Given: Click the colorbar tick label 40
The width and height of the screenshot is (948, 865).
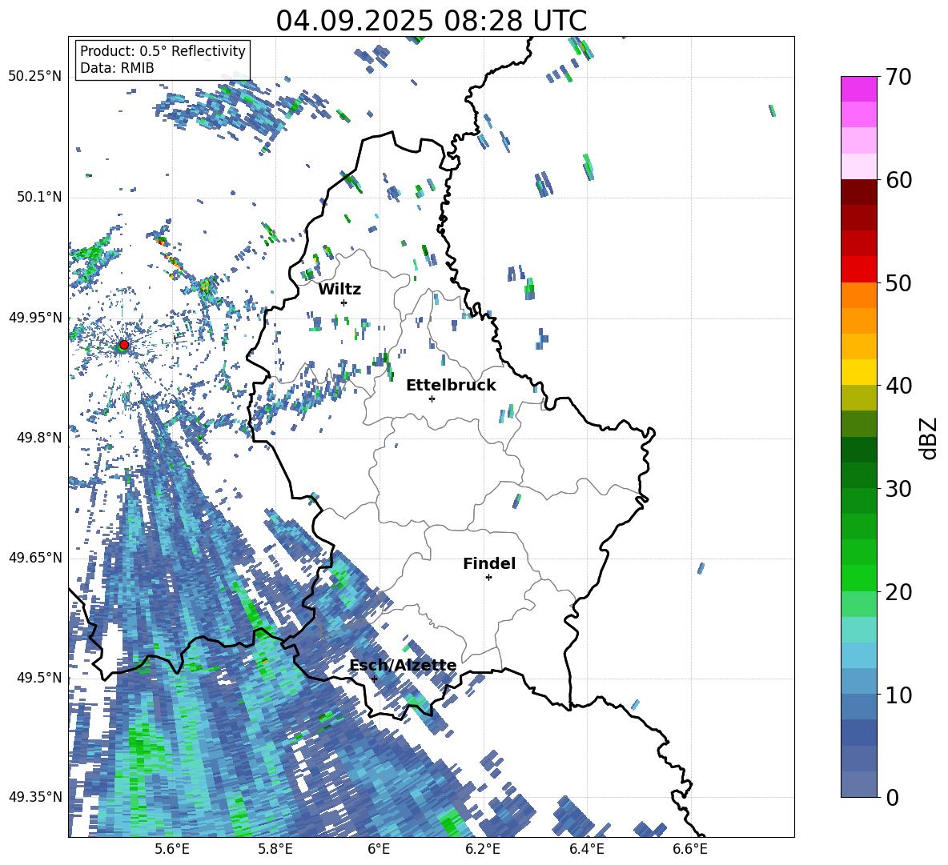Looking at the screenshot, I should [x=898, y=386].
